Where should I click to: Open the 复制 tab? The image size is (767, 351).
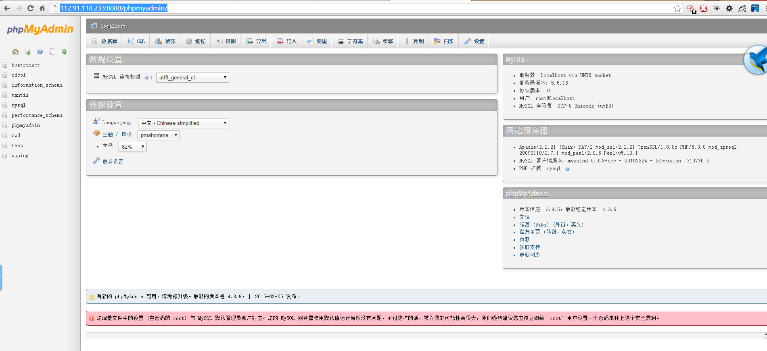414,41
